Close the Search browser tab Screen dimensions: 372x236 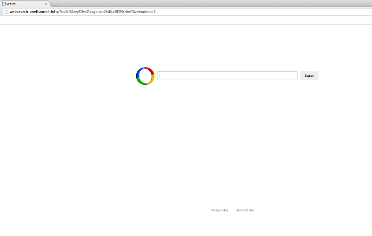pyautogui.click(x=46, y=4)
